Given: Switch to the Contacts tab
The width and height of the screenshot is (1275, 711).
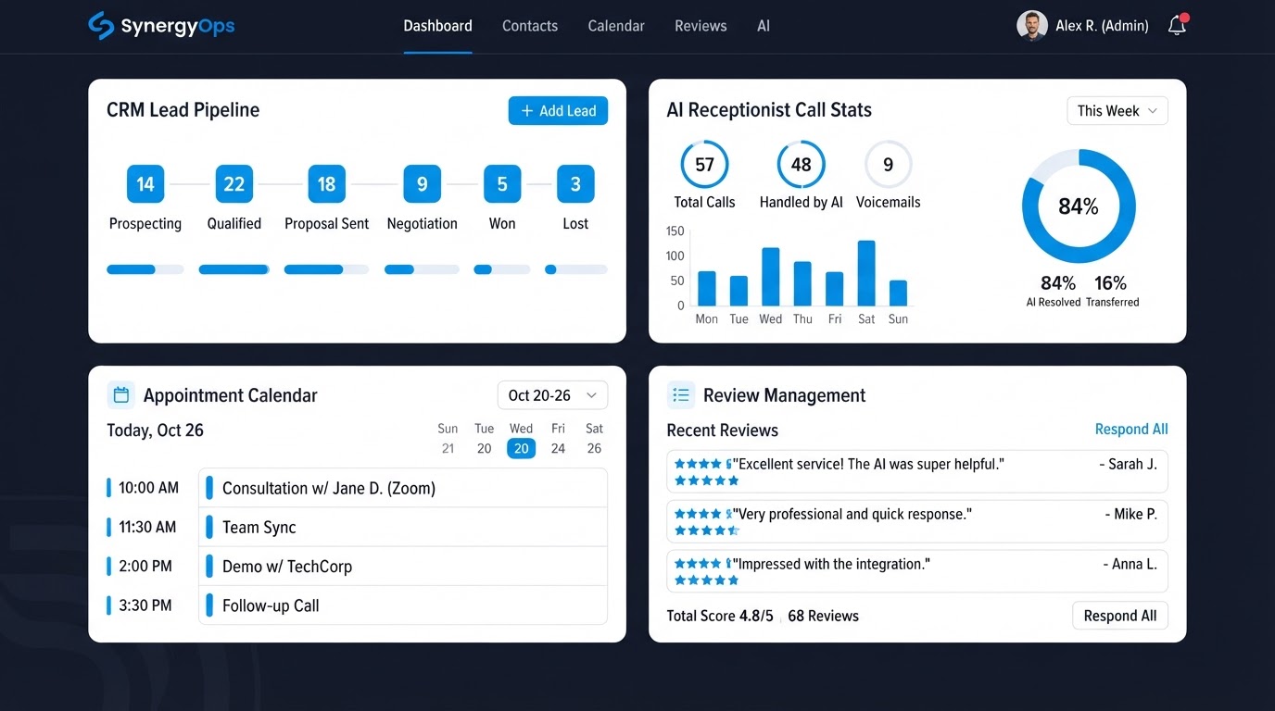Looking at the screenshot, I should point(530,26).
